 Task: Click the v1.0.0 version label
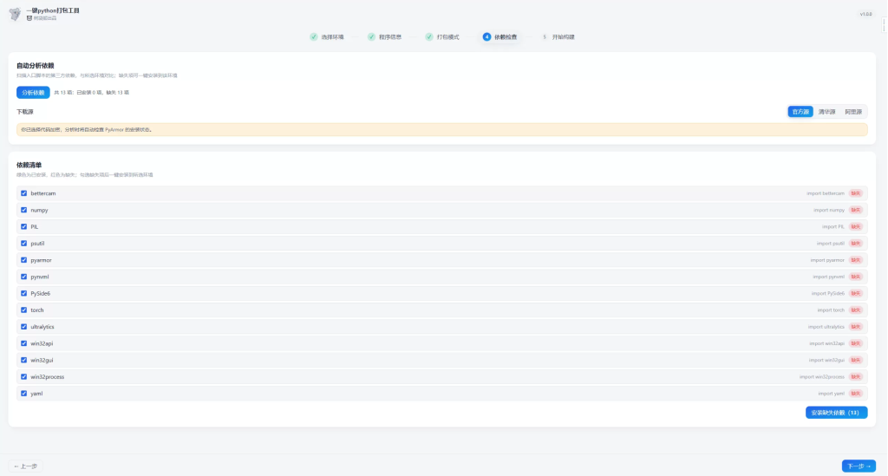866,14
